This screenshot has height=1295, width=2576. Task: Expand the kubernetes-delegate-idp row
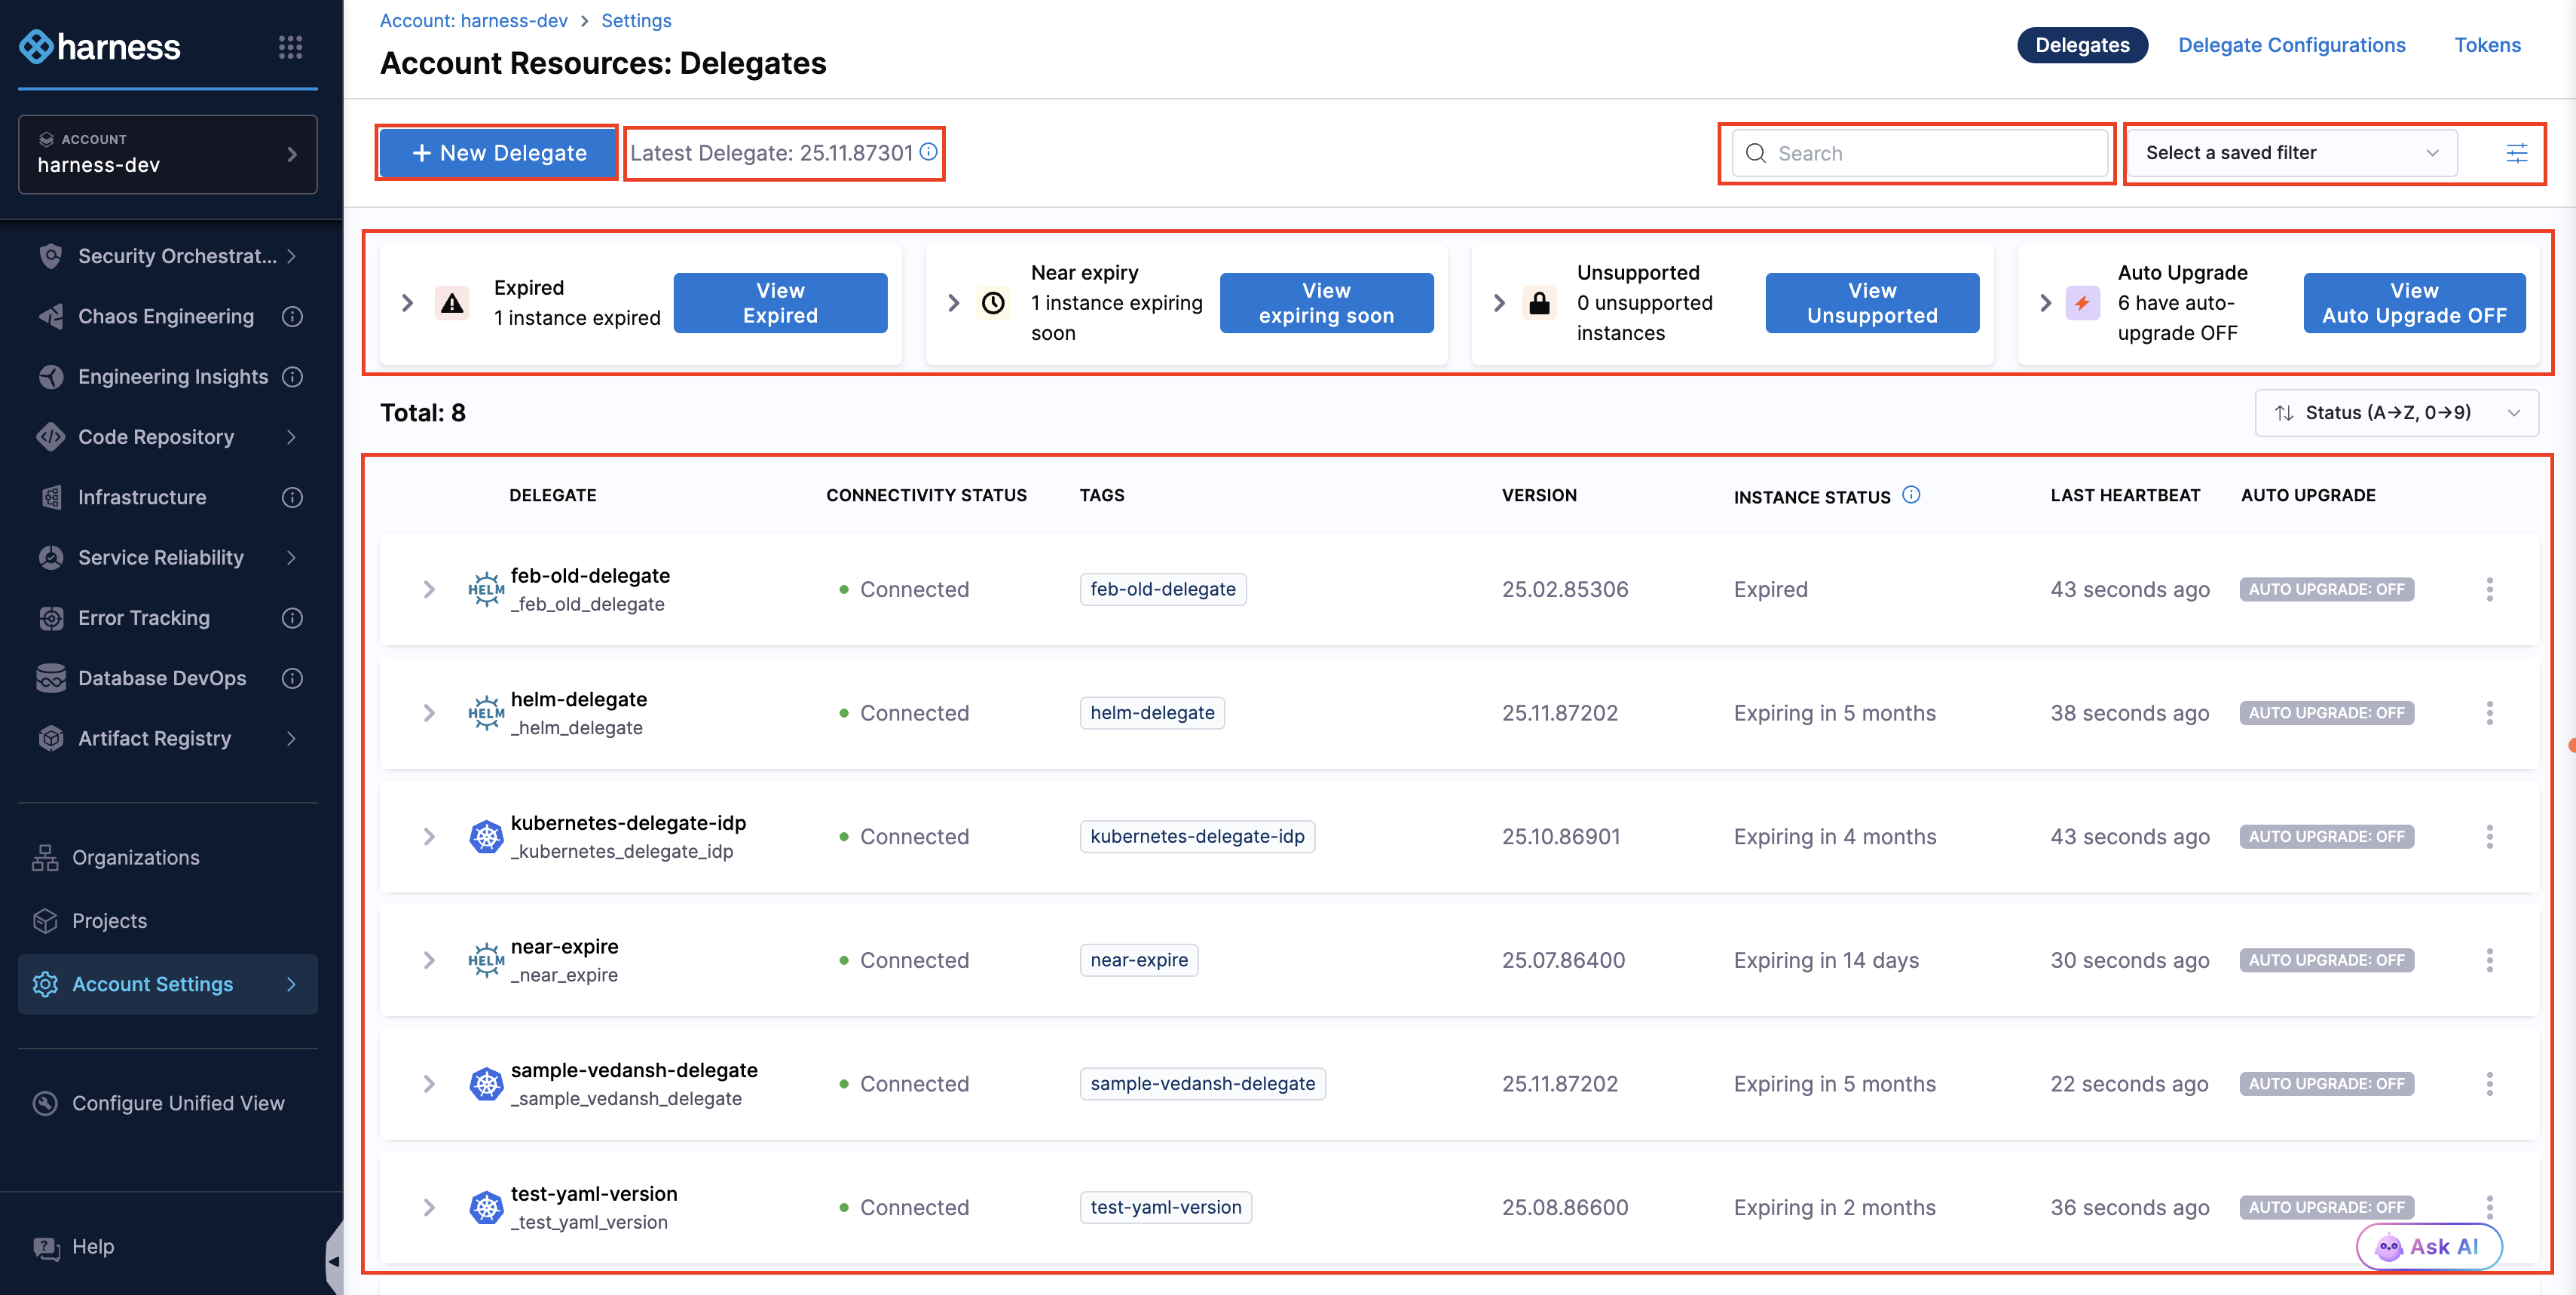pyautogui.click(x=429, y=836)
